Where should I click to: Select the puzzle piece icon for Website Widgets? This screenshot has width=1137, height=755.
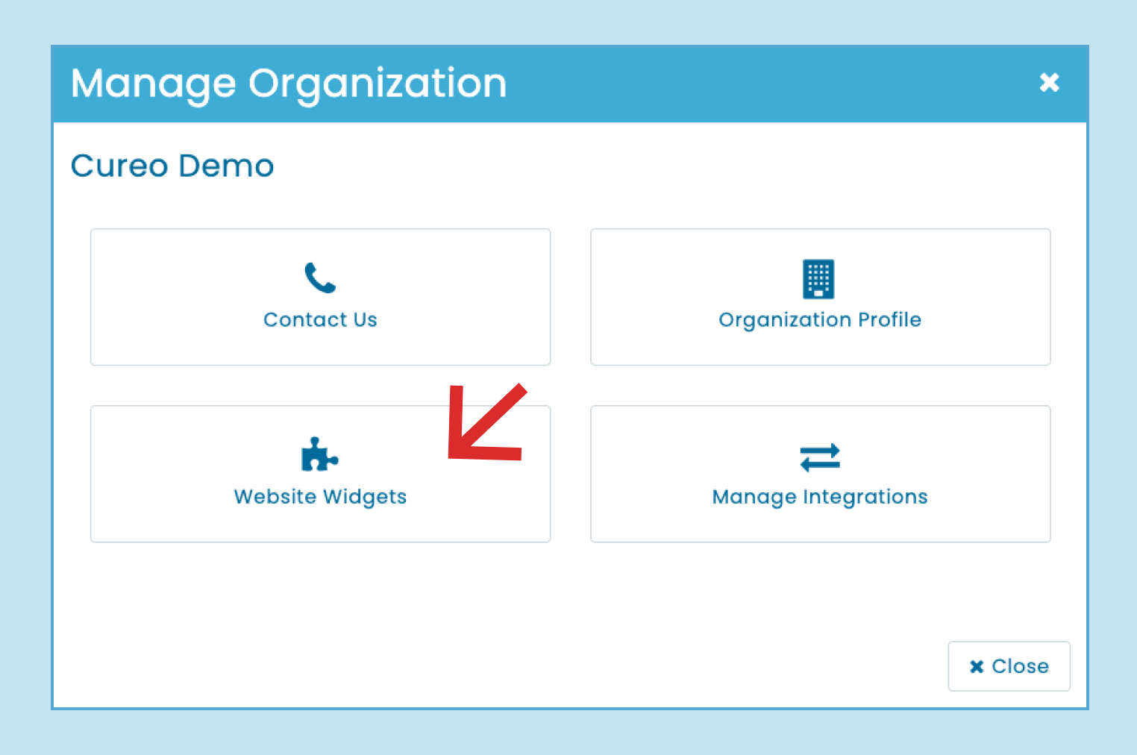[x=319, y=454]
